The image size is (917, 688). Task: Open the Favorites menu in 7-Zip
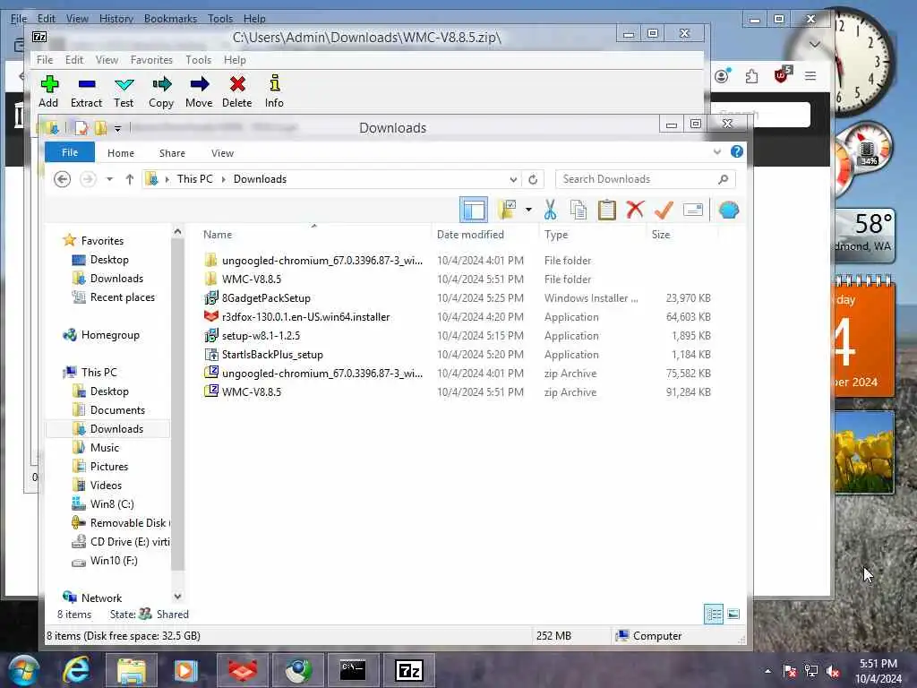(151, 60)
